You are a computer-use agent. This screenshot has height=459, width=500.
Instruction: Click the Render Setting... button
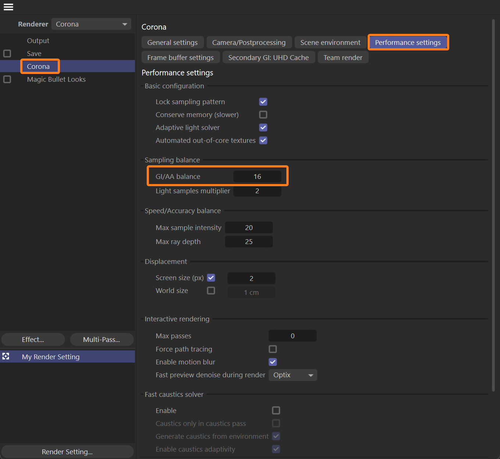coord(67,452)
